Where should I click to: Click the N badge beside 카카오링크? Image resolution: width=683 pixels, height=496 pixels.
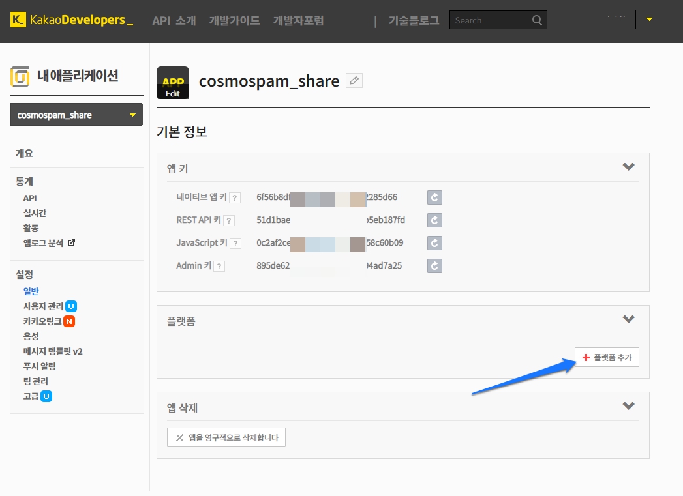tap(69, 321)
